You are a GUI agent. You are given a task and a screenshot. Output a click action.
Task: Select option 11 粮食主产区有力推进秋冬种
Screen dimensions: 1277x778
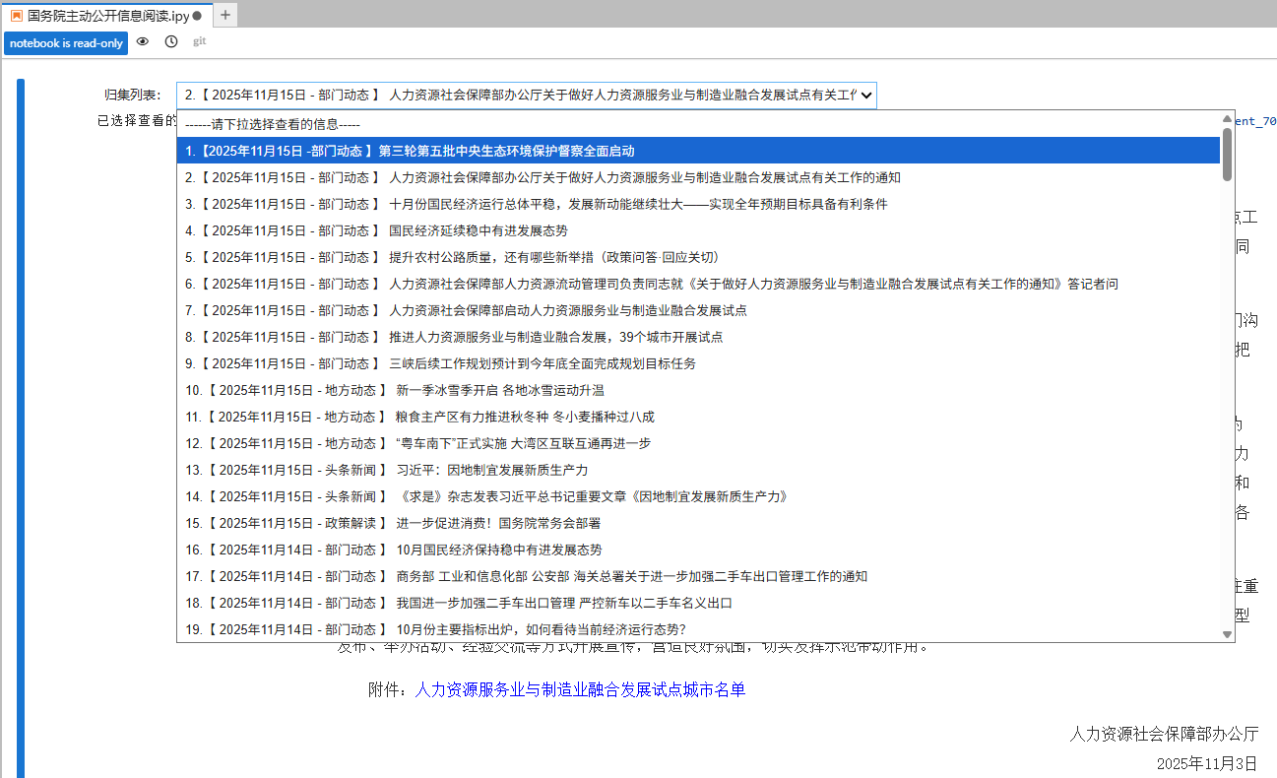698,417
